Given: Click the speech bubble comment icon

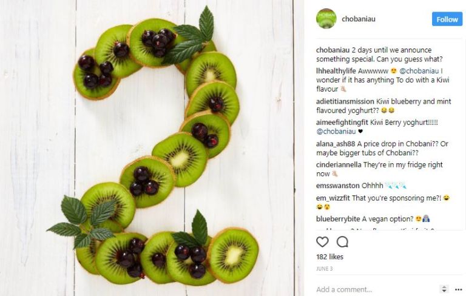Looking at the screenshot, I should tap(342, 242).
